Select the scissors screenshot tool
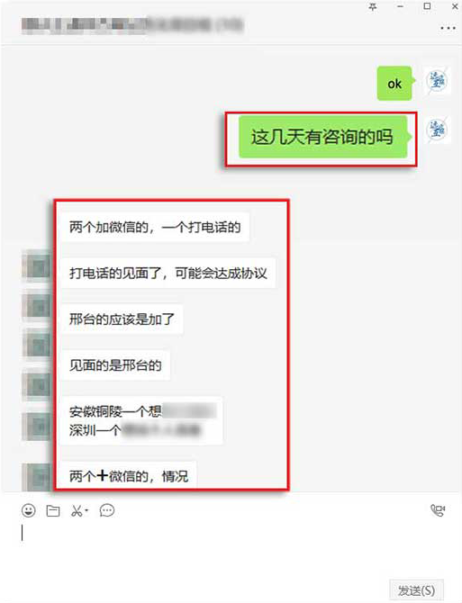This screenshot has height=603, width=462. coord(77,510)
